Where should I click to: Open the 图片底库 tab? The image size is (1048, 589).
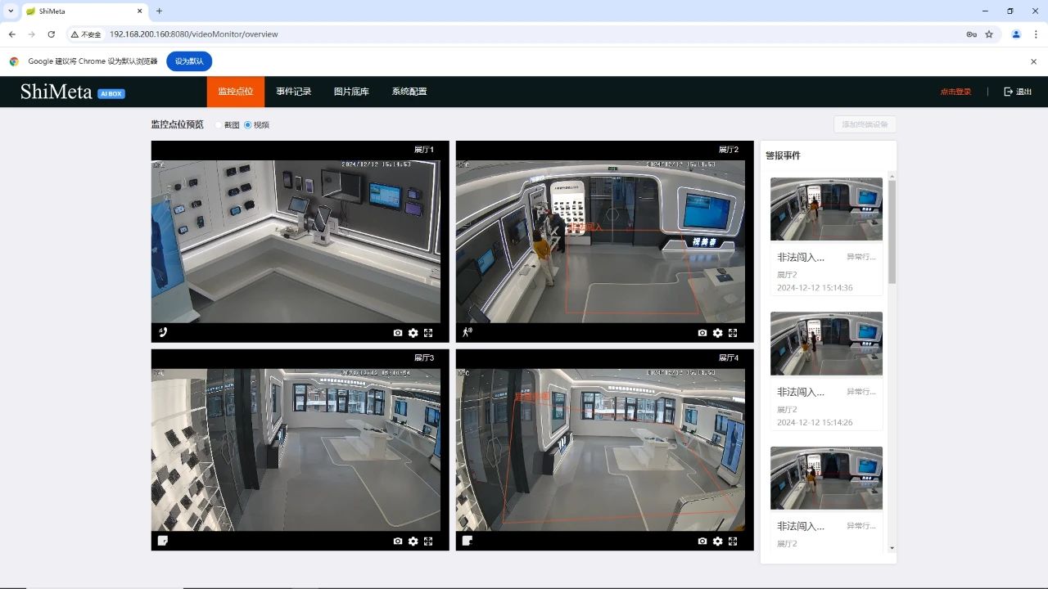coord(351,92)
